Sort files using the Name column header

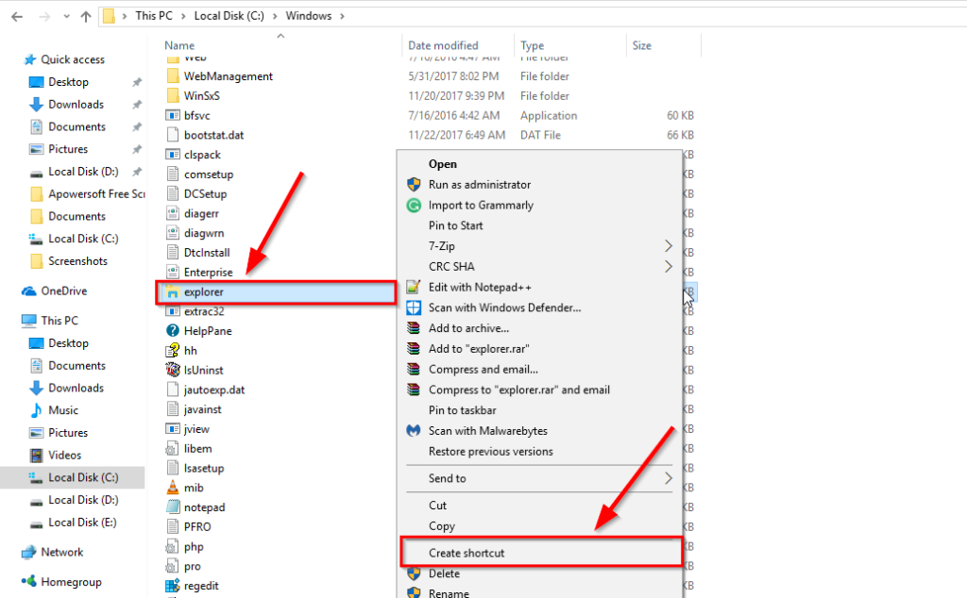179,44
